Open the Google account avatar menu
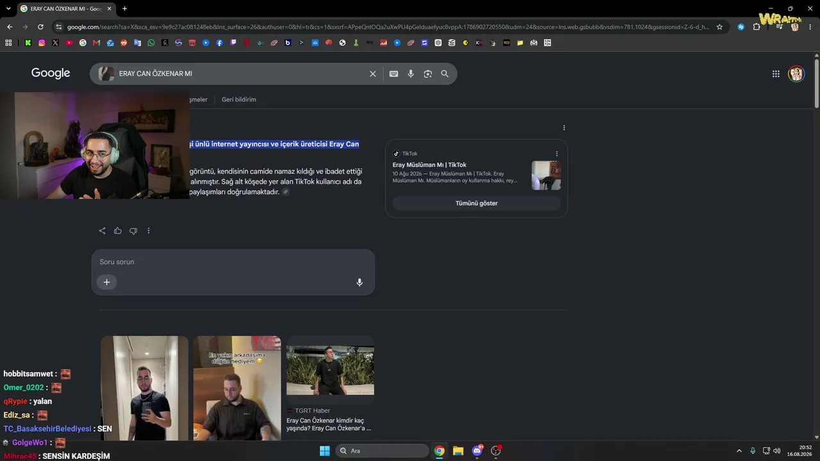The image size is (820, 461). [x=796, y=74]
